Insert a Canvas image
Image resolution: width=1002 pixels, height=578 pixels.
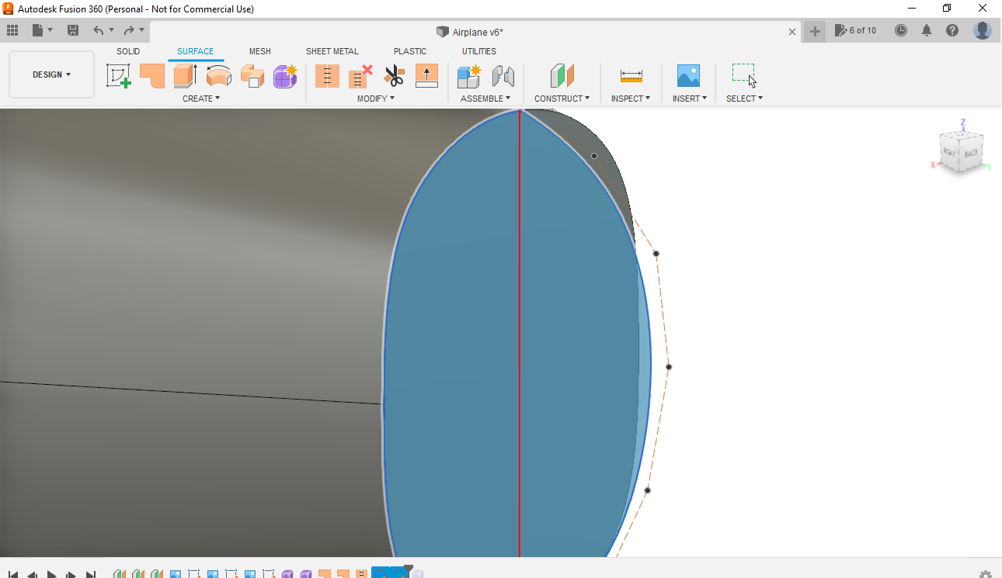pos(688,76)
